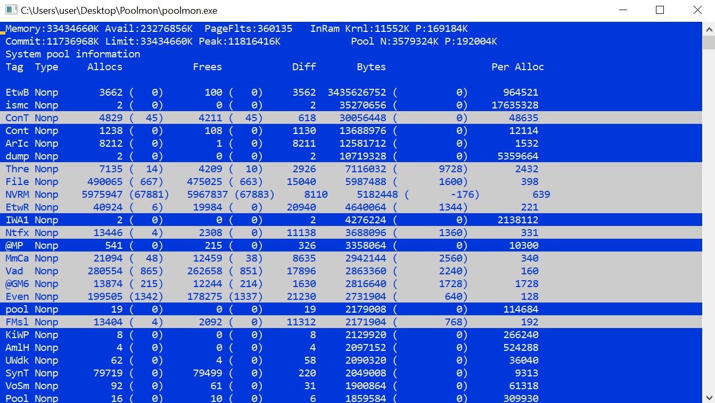
Task: Close the poolmon.exe console window
Action: pyautogui.click(x=697, y=10)
